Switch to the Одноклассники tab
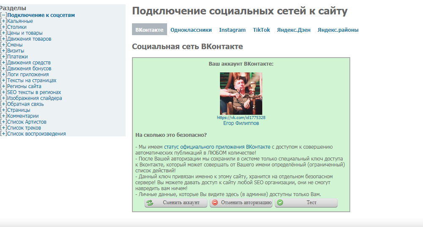 click(191, 30)
